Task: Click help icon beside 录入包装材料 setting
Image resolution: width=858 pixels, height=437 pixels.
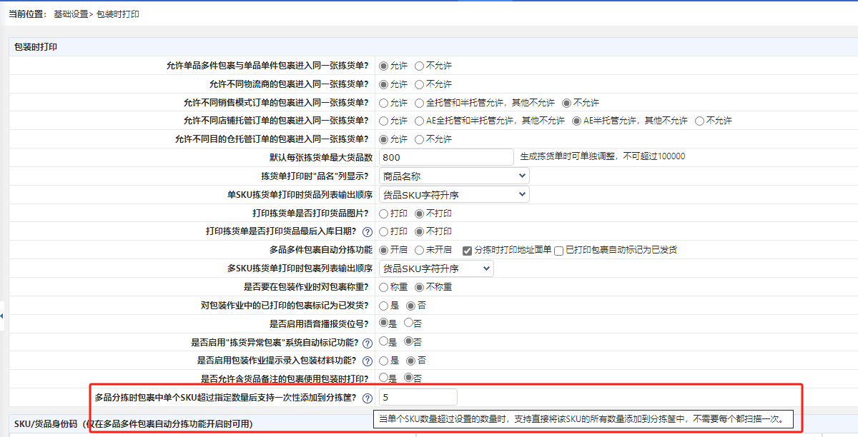Action: (368, 361)
